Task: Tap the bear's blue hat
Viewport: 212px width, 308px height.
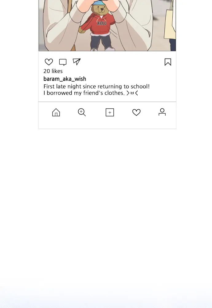Action: click(99, 3)
